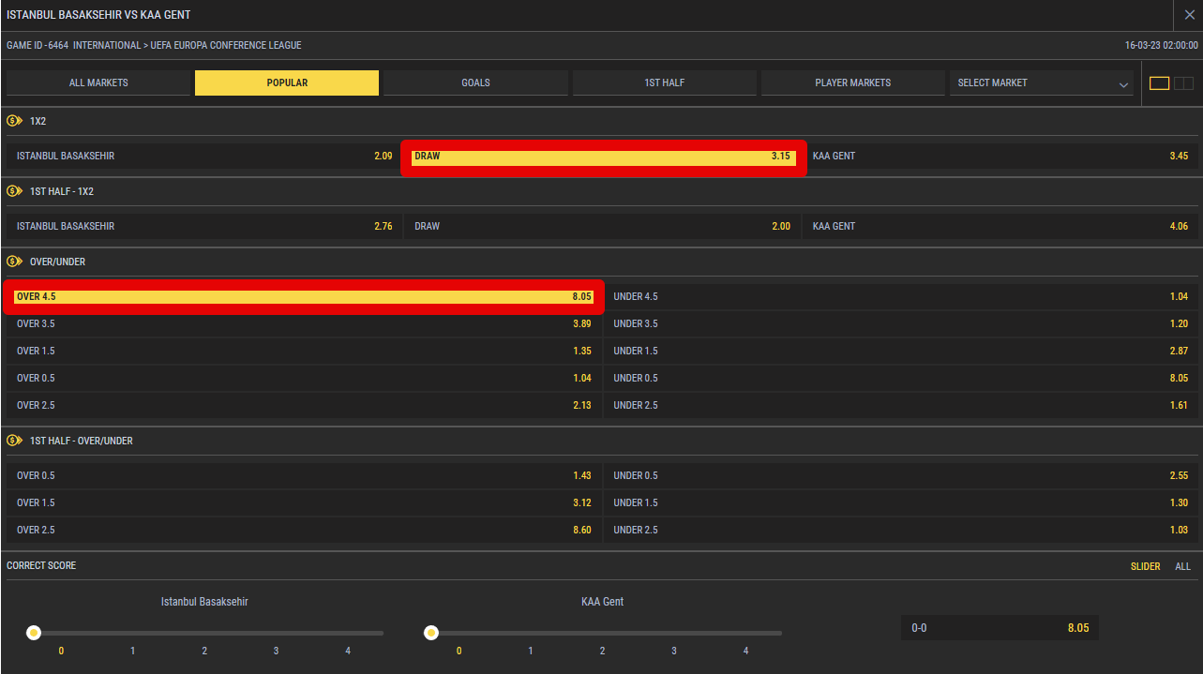Pick 1st half UNDER 2.5 at 1.03
Image resolution: width=1203 pixels, height=674 pixels.
pos(900,530)
